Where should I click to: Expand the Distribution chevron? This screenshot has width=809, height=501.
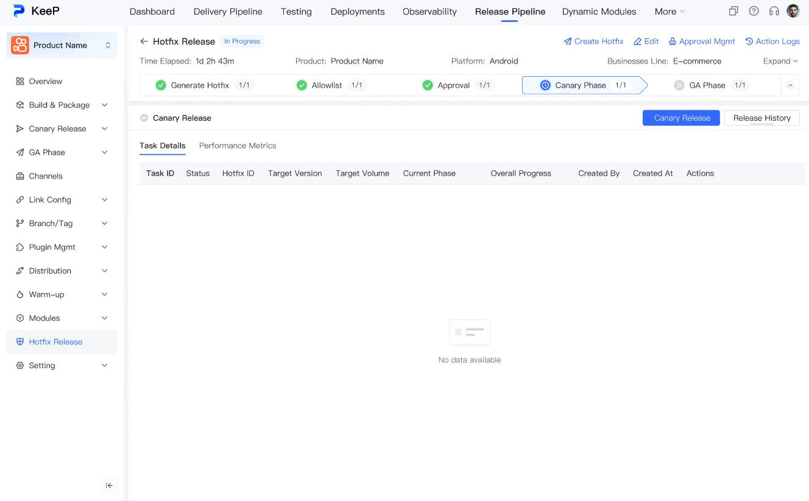105,271
